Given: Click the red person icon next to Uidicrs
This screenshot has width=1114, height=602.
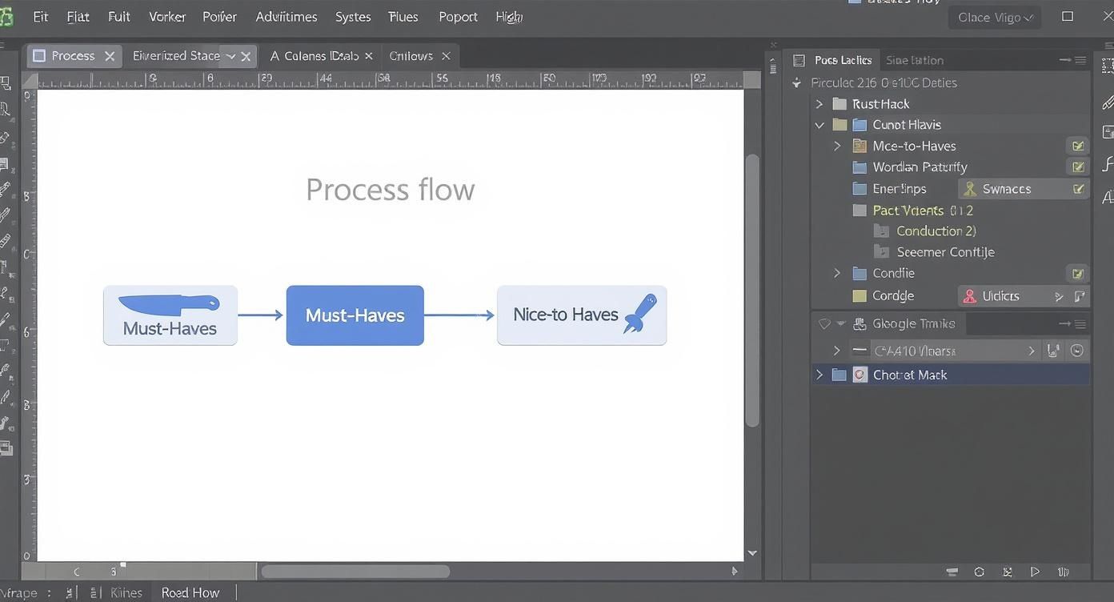Looking at the screenshot, I should pos(970,296).
